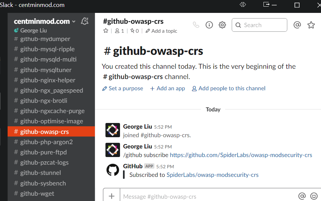Click the Message #github-owasp-crs input
This screenshot has height=201, width=321.
(208, 196)
